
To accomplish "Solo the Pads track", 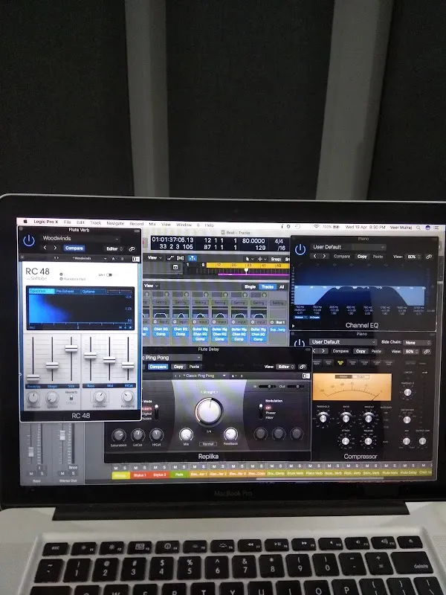I will [184, 467].
